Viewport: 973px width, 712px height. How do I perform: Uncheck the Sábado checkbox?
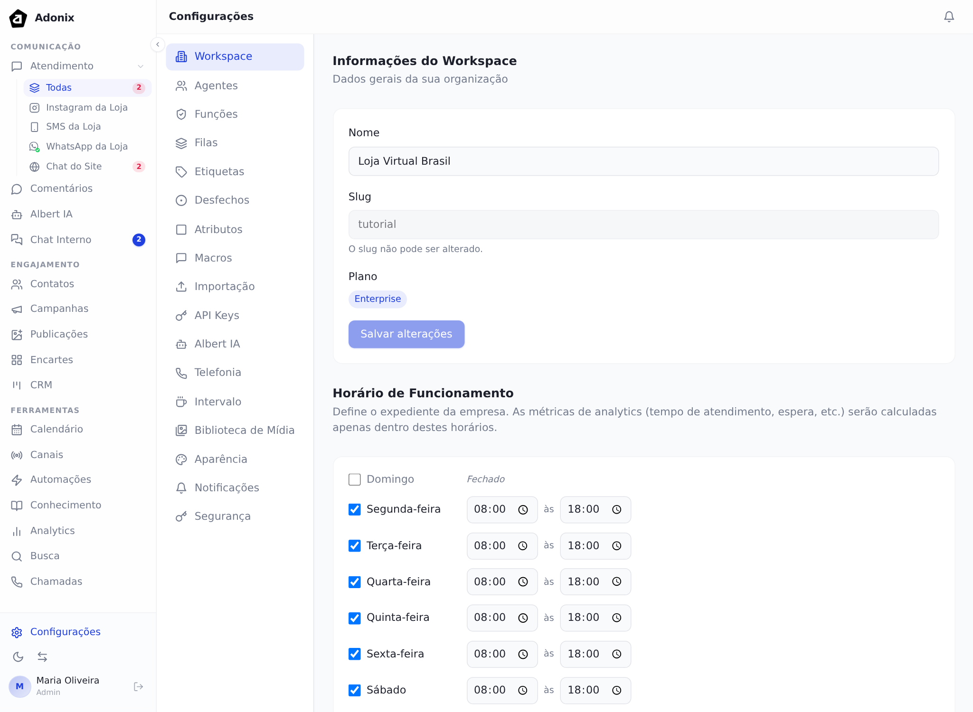coord(355,690)
